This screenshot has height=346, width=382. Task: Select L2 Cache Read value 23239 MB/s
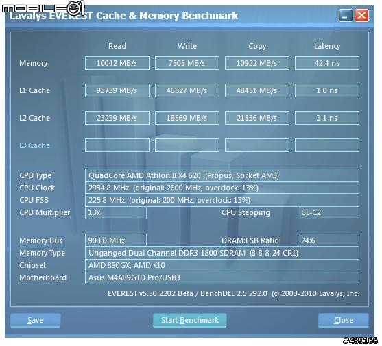pos(117,118)
